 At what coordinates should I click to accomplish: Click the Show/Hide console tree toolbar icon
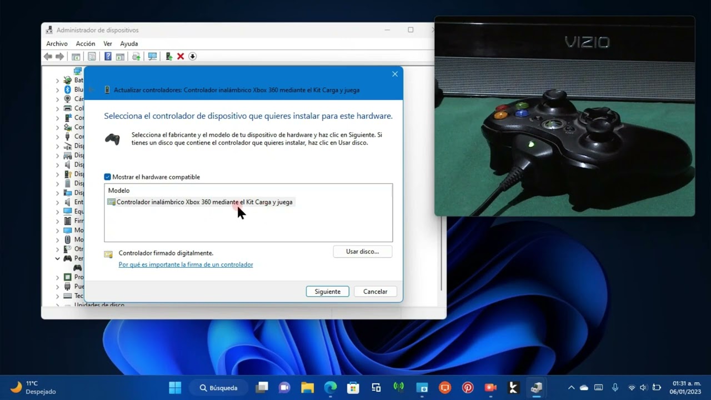click(76, 57)
